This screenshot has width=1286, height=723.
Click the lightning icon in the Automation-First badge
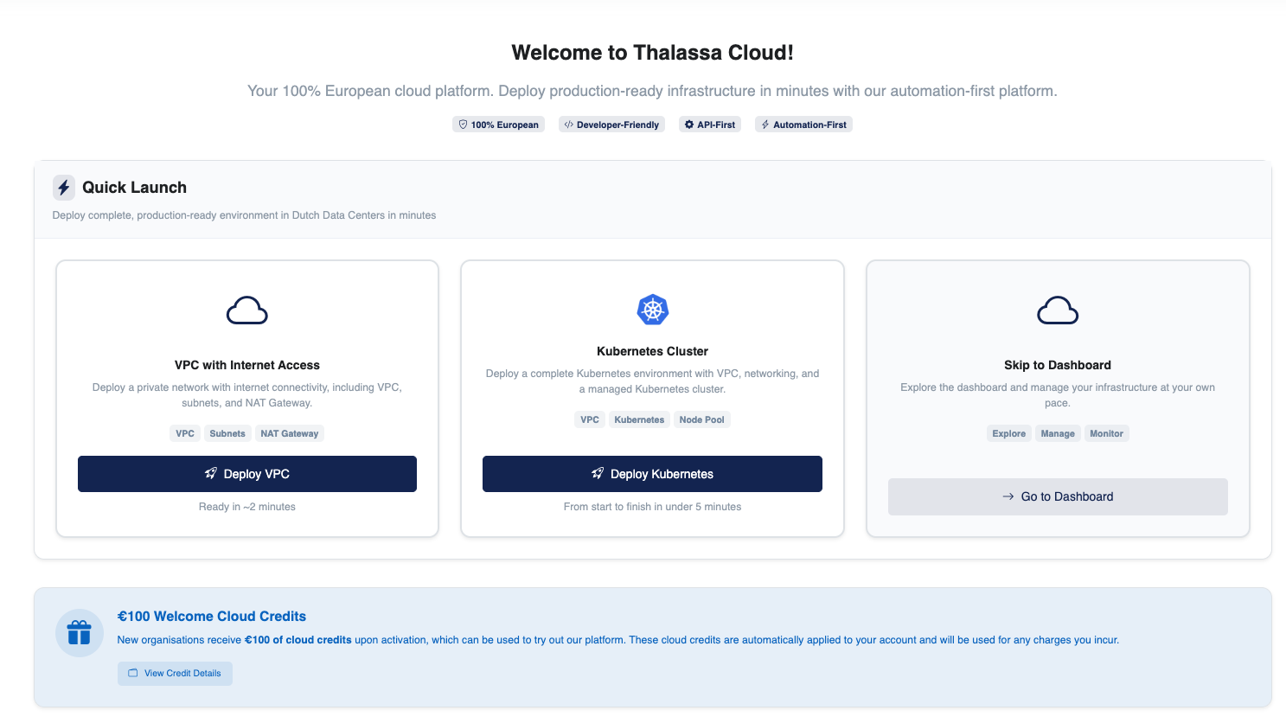[765, 124]
